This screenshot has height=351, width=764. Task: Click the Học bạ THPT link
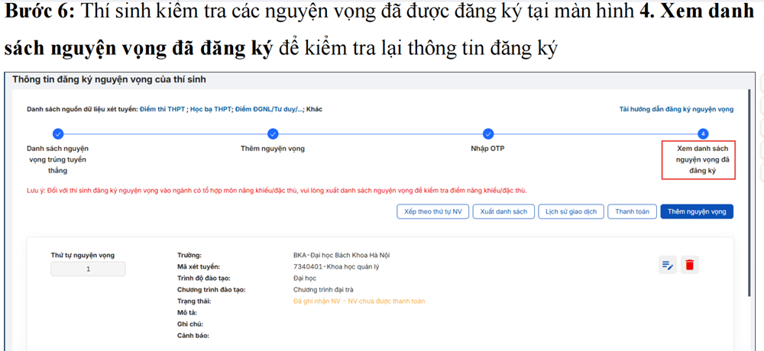coord(211,110)
